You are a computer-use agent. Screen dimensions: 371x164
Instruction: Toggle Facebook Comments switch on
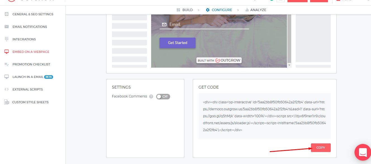pyautogui.click(x=163, y=96)
